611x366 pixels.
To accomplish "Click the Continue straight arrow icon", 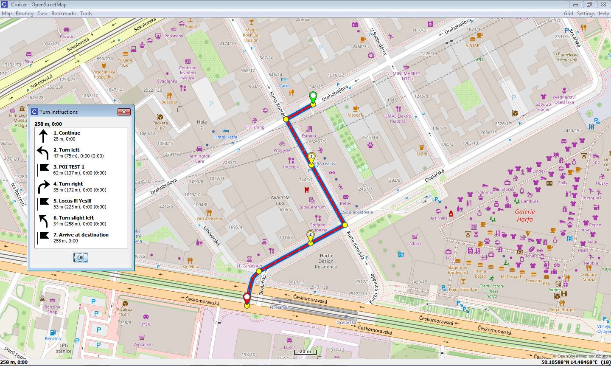I will [x=43, y=136].
